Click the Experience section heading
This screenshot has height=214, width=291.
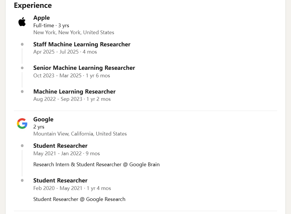(x=33, y=5)
